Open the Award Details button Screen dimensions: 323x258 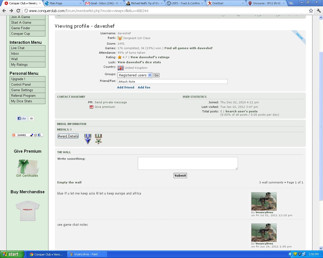[x=68, y=136]
